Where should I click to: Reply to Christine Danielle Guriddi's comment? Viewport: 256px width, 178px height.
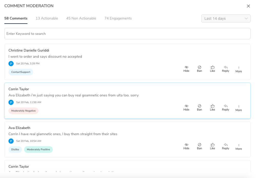click(225, 69)
